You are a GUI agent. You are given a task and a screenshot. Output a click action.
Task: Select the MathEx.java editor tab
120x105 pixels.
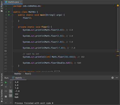(13, 2)
